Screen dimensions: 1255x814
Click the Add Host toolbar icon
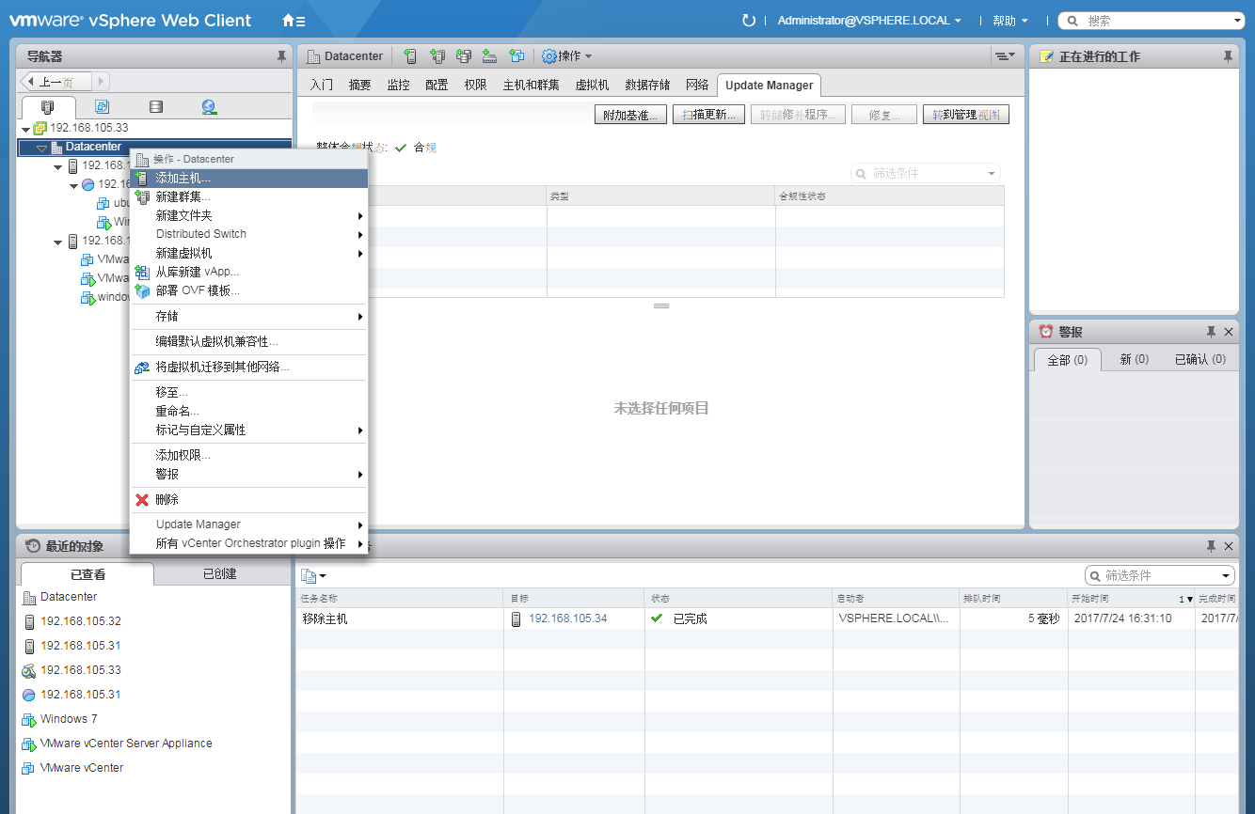(x=409, y=56)
